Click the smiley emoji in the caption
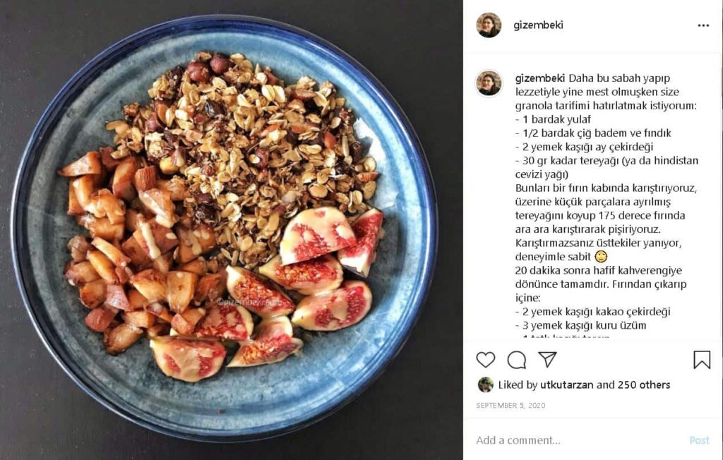The width and height of the screenshot is (723, 460). point(601,257)
